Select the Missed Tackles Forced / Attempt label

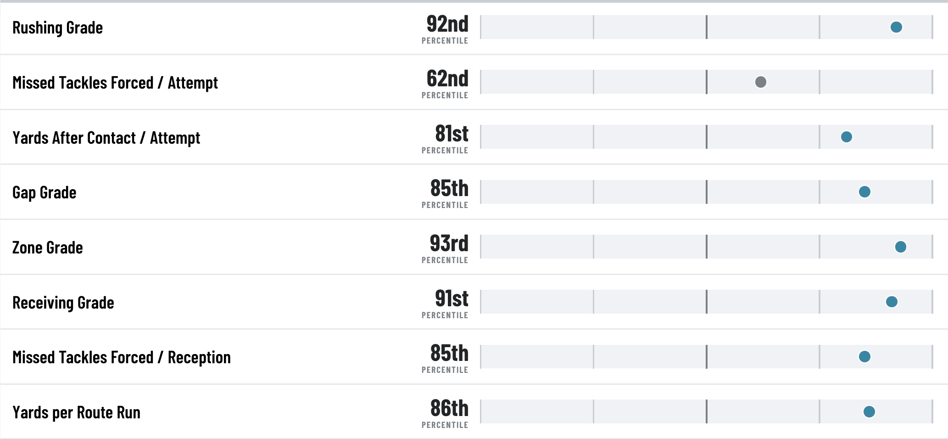115,83
